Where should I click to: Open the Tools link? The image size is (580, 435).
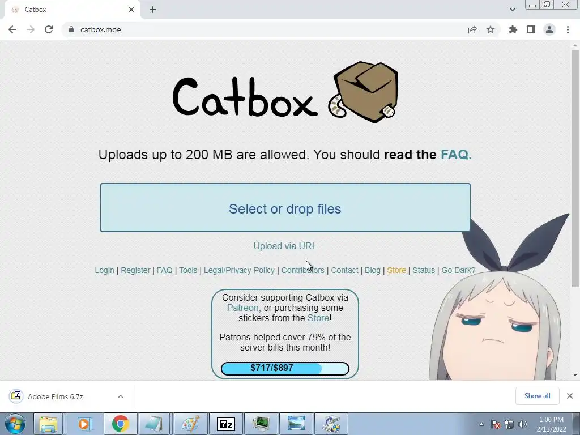click(x=188, y=270)
